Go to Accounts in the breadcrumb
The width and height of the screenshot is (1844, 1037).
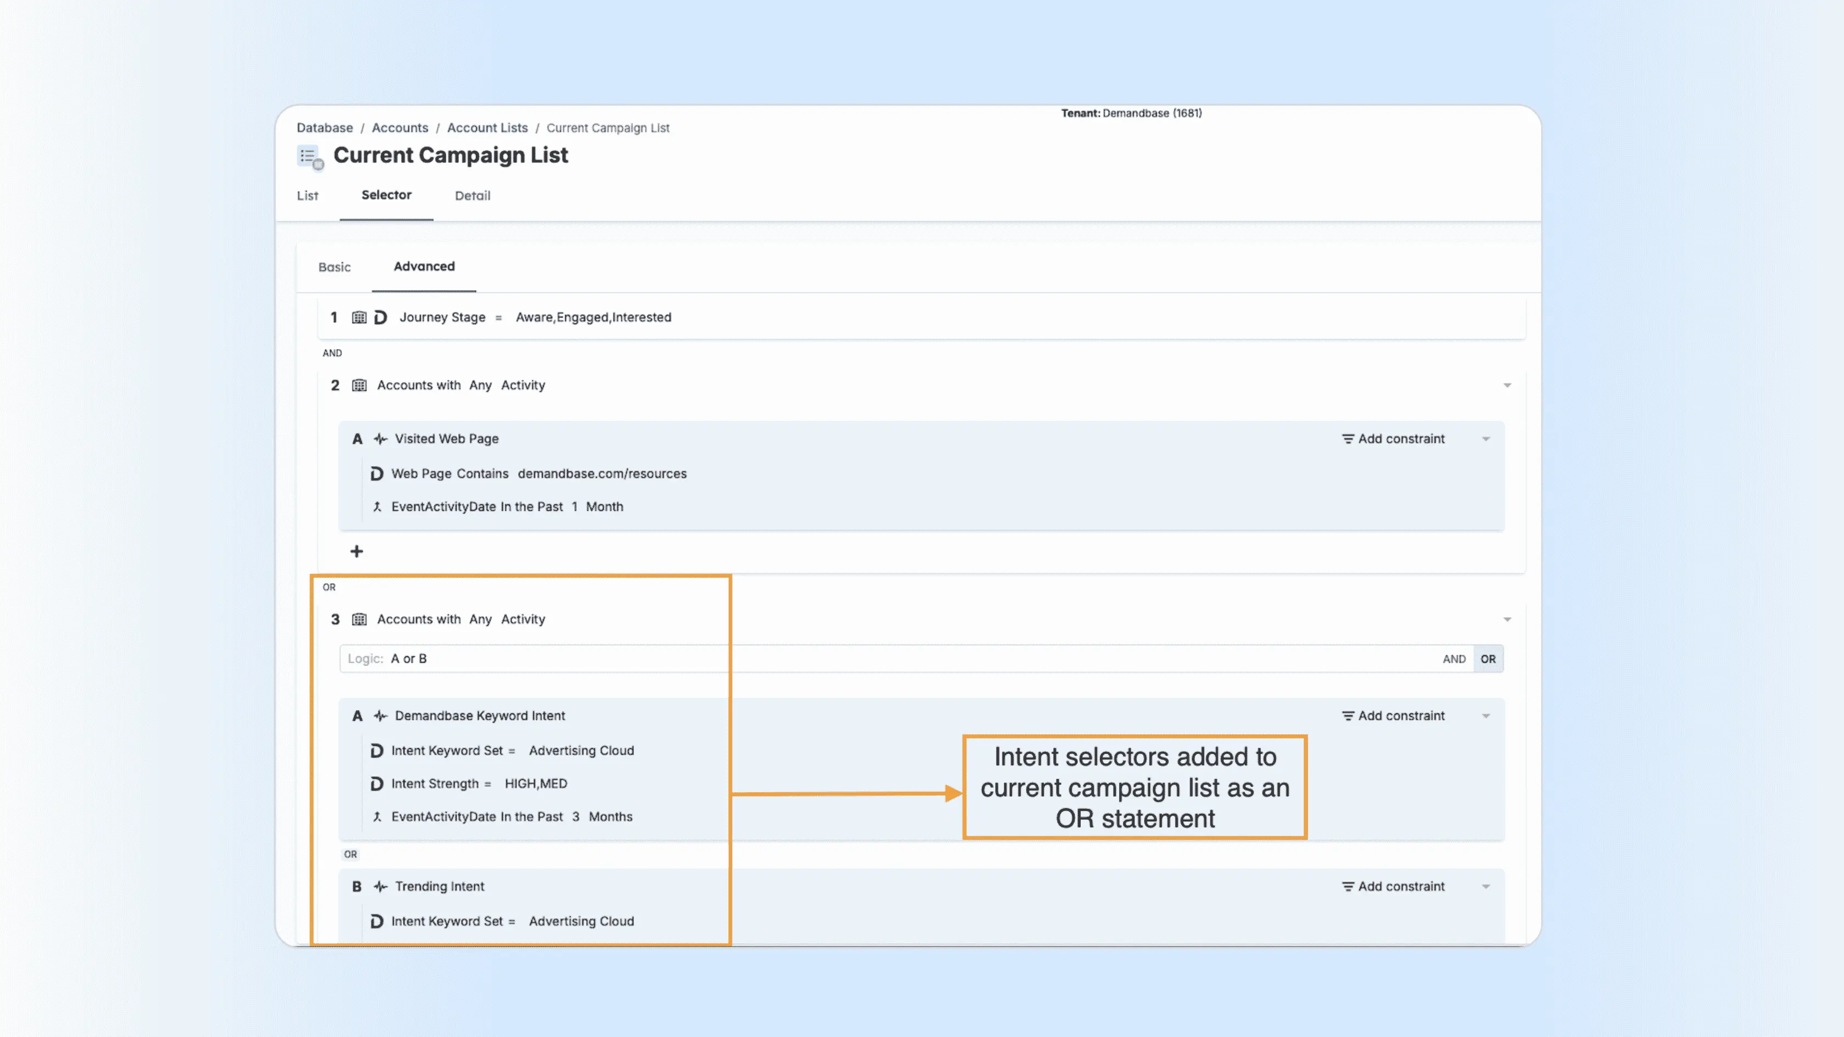(400, 127)
